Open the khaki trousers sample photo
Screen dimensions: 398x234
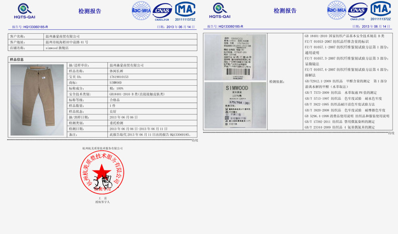[x=37, y=100]
